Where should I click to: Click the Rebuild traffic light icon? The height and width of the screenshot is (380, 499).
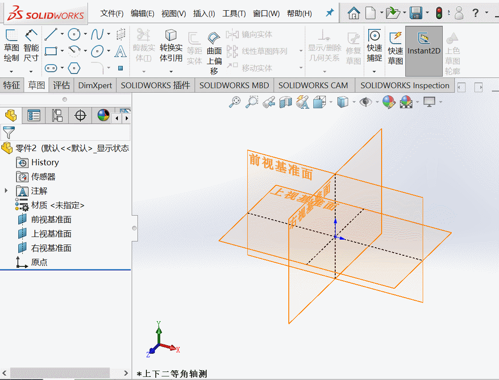click(x=439, y=13)
